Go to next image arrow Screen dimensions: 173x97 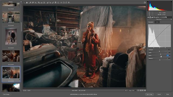click(127, 91)
